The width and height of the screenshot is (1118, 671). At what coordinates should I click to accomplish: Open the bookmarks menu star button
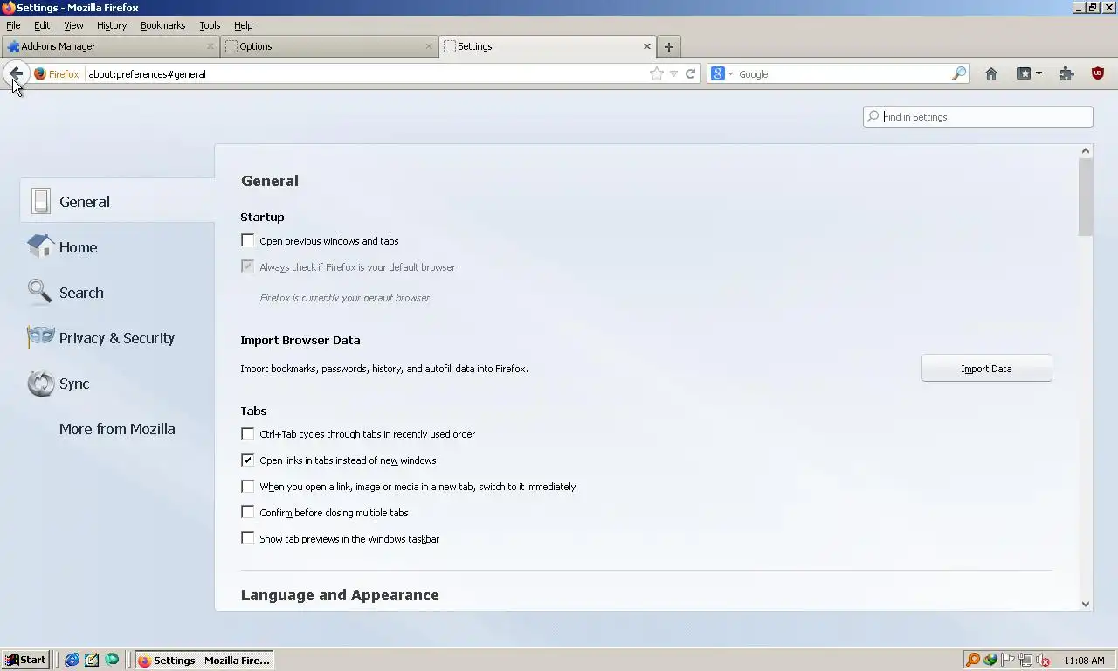[x=1024, y=74]
